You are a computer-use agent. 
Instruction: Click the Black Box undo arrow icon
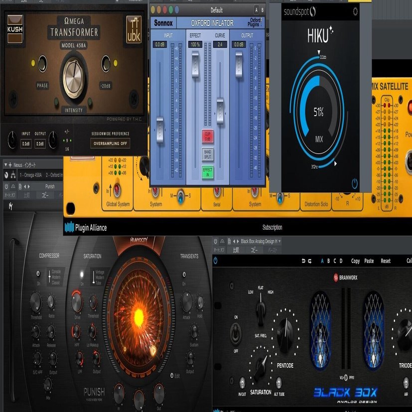(303, 261)
